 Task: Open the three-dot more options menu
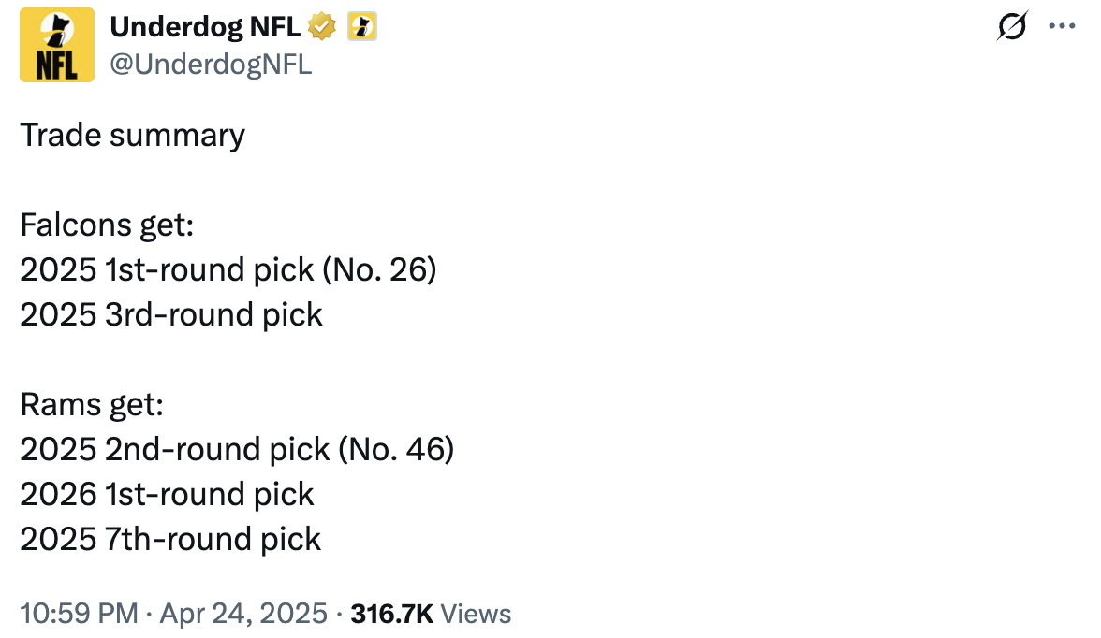click(1062, 26)
